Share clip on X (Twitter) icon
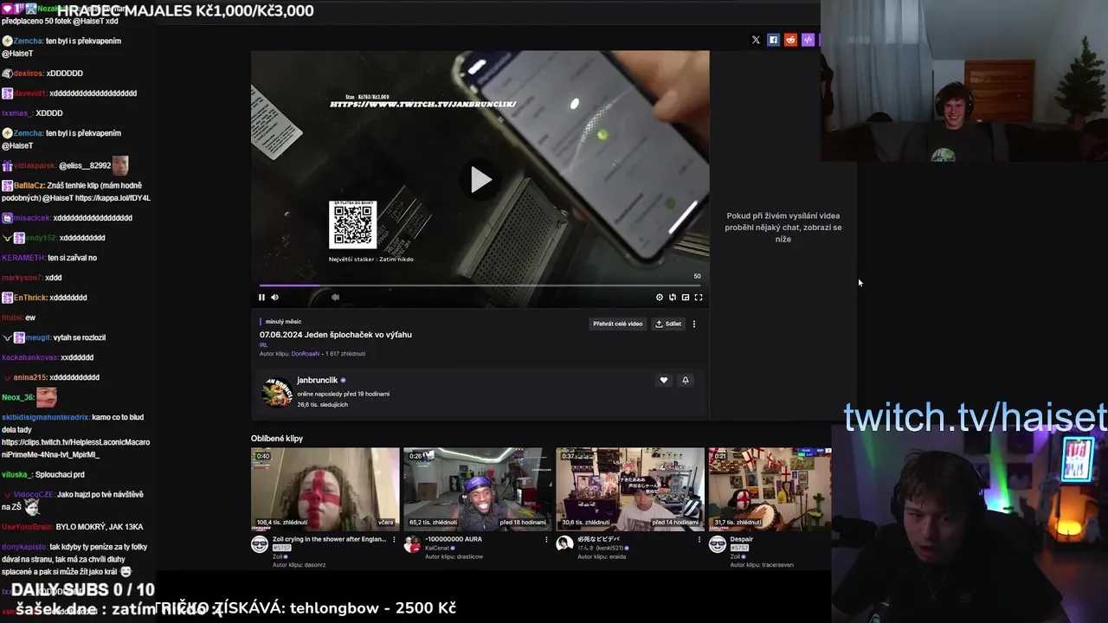The image size is (1108, 623). click(756, 40)
